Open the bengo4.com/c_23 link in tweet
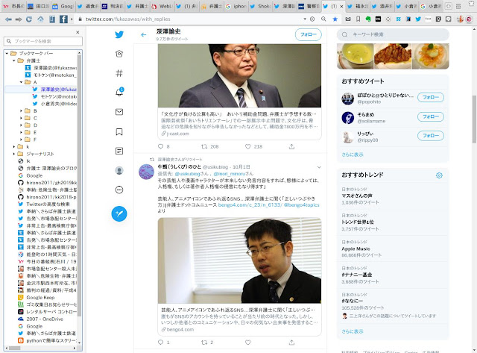This screenshot has width=477, height=353. pyautogui.click(x=250, y=205)
